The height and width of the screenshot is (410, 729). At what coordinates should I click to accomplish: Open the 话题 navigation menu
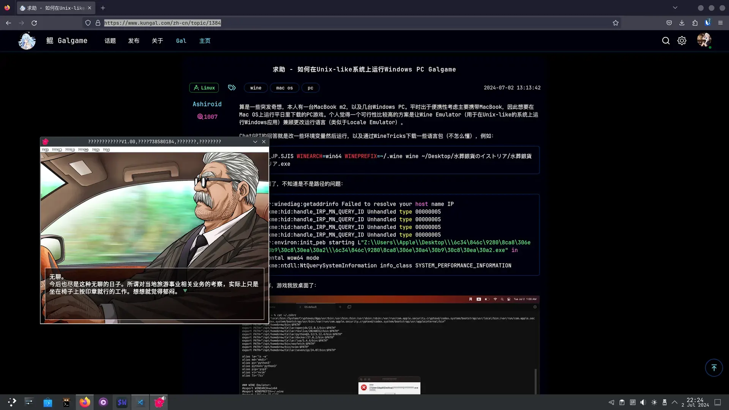point(110,41)
